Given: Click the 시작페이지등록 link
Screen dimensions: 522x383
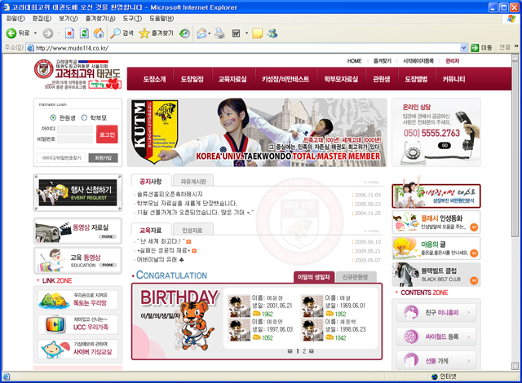Looking at the screenshot, I should [418, 61].
